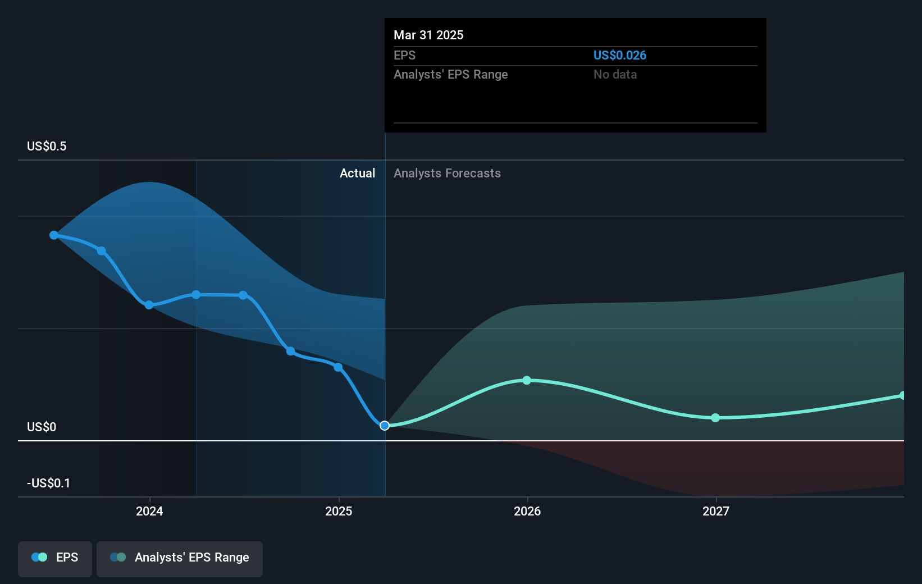This screenshot has width=922, height=584.
Task: Click the 2024 x-axis label
Action: (149, 511)
